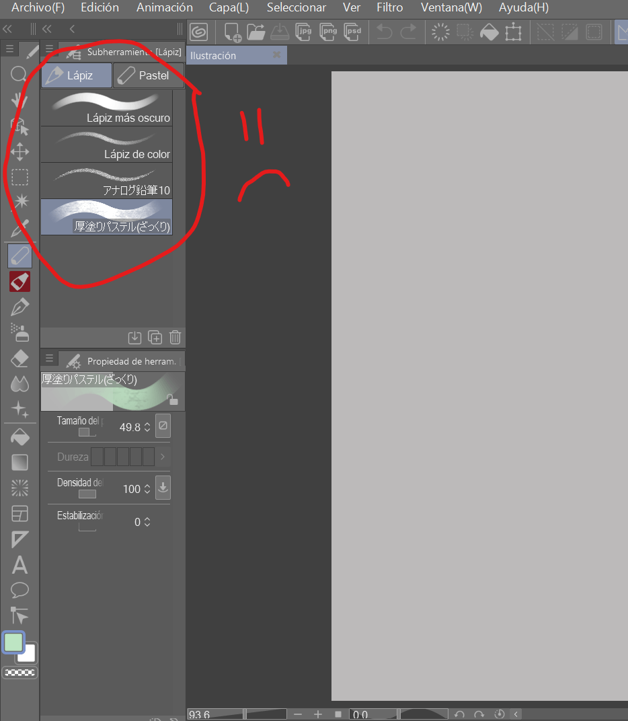Toggle the tool property lock icon
The height and width of the screenshot is (721, 628).
(x=173, y=400)
